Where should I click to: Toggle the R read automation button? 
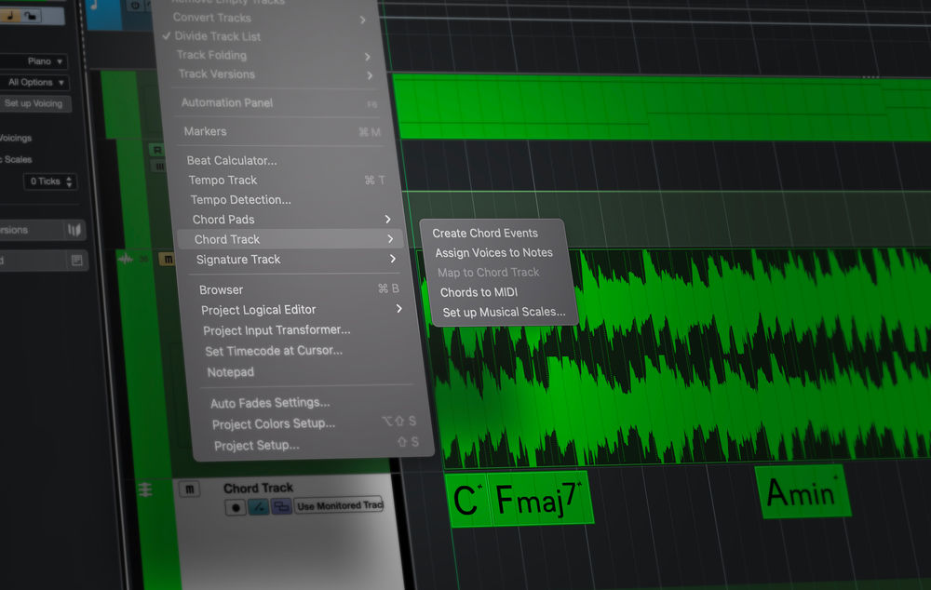click(156, 150)
